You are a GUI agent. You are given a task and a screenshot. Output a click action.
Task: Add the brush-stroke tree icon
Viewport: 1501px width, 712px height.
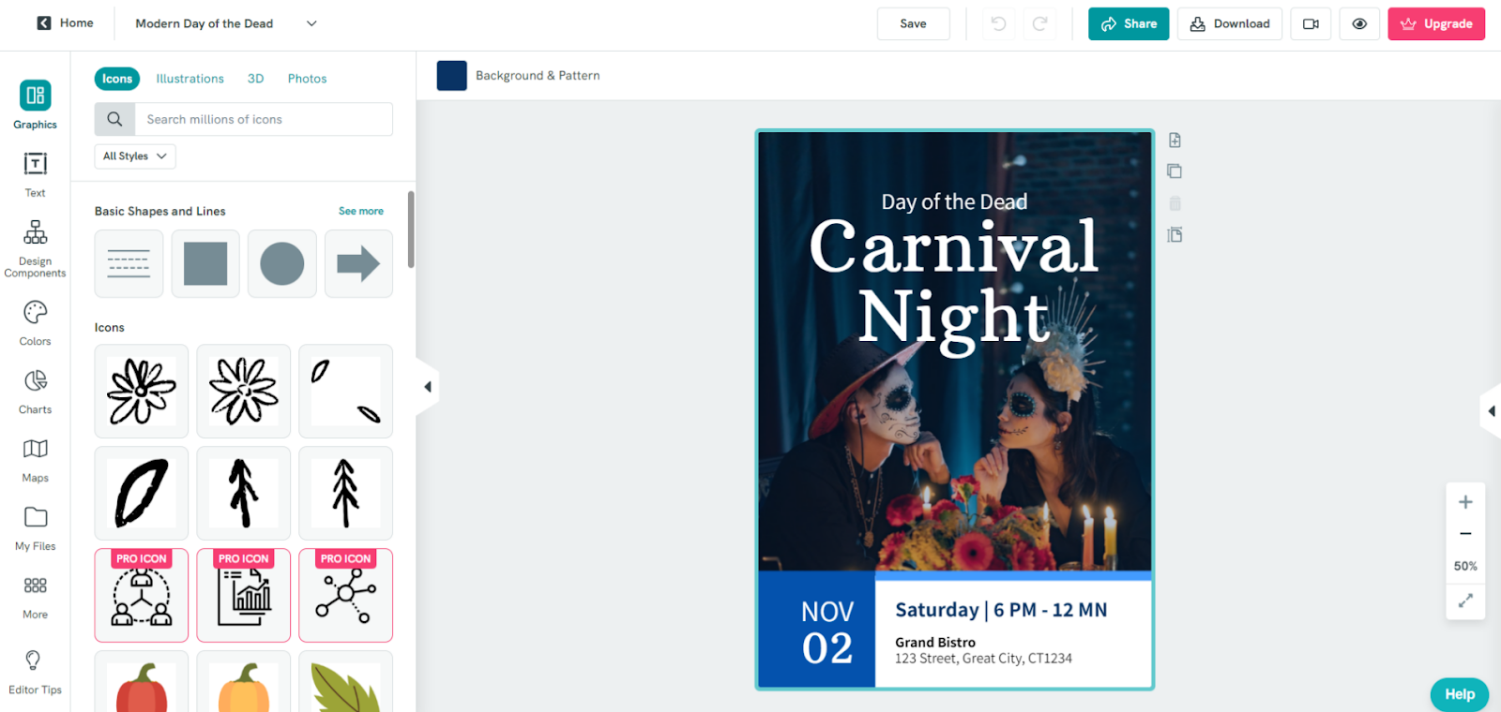244,493
